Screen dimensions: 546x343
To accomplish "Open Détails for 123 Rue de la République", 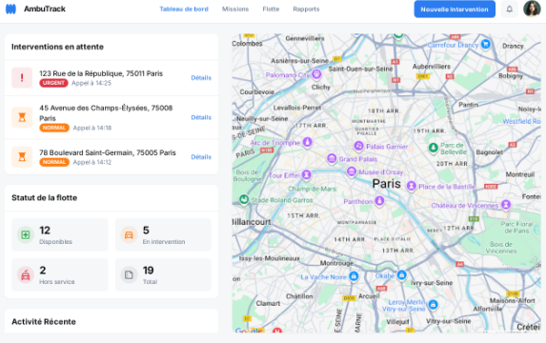I will (x=201, y=78).
